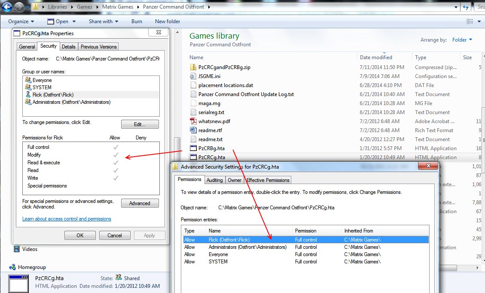This screenshot has width=485, height=293.
Task: Open the Share with dropdown
Action: click(x=103, y=21)
